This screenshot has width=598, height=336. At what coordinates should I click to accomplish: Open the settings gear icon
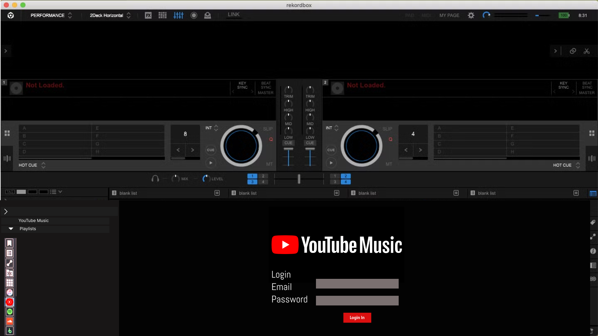click(x=471, y=15)
